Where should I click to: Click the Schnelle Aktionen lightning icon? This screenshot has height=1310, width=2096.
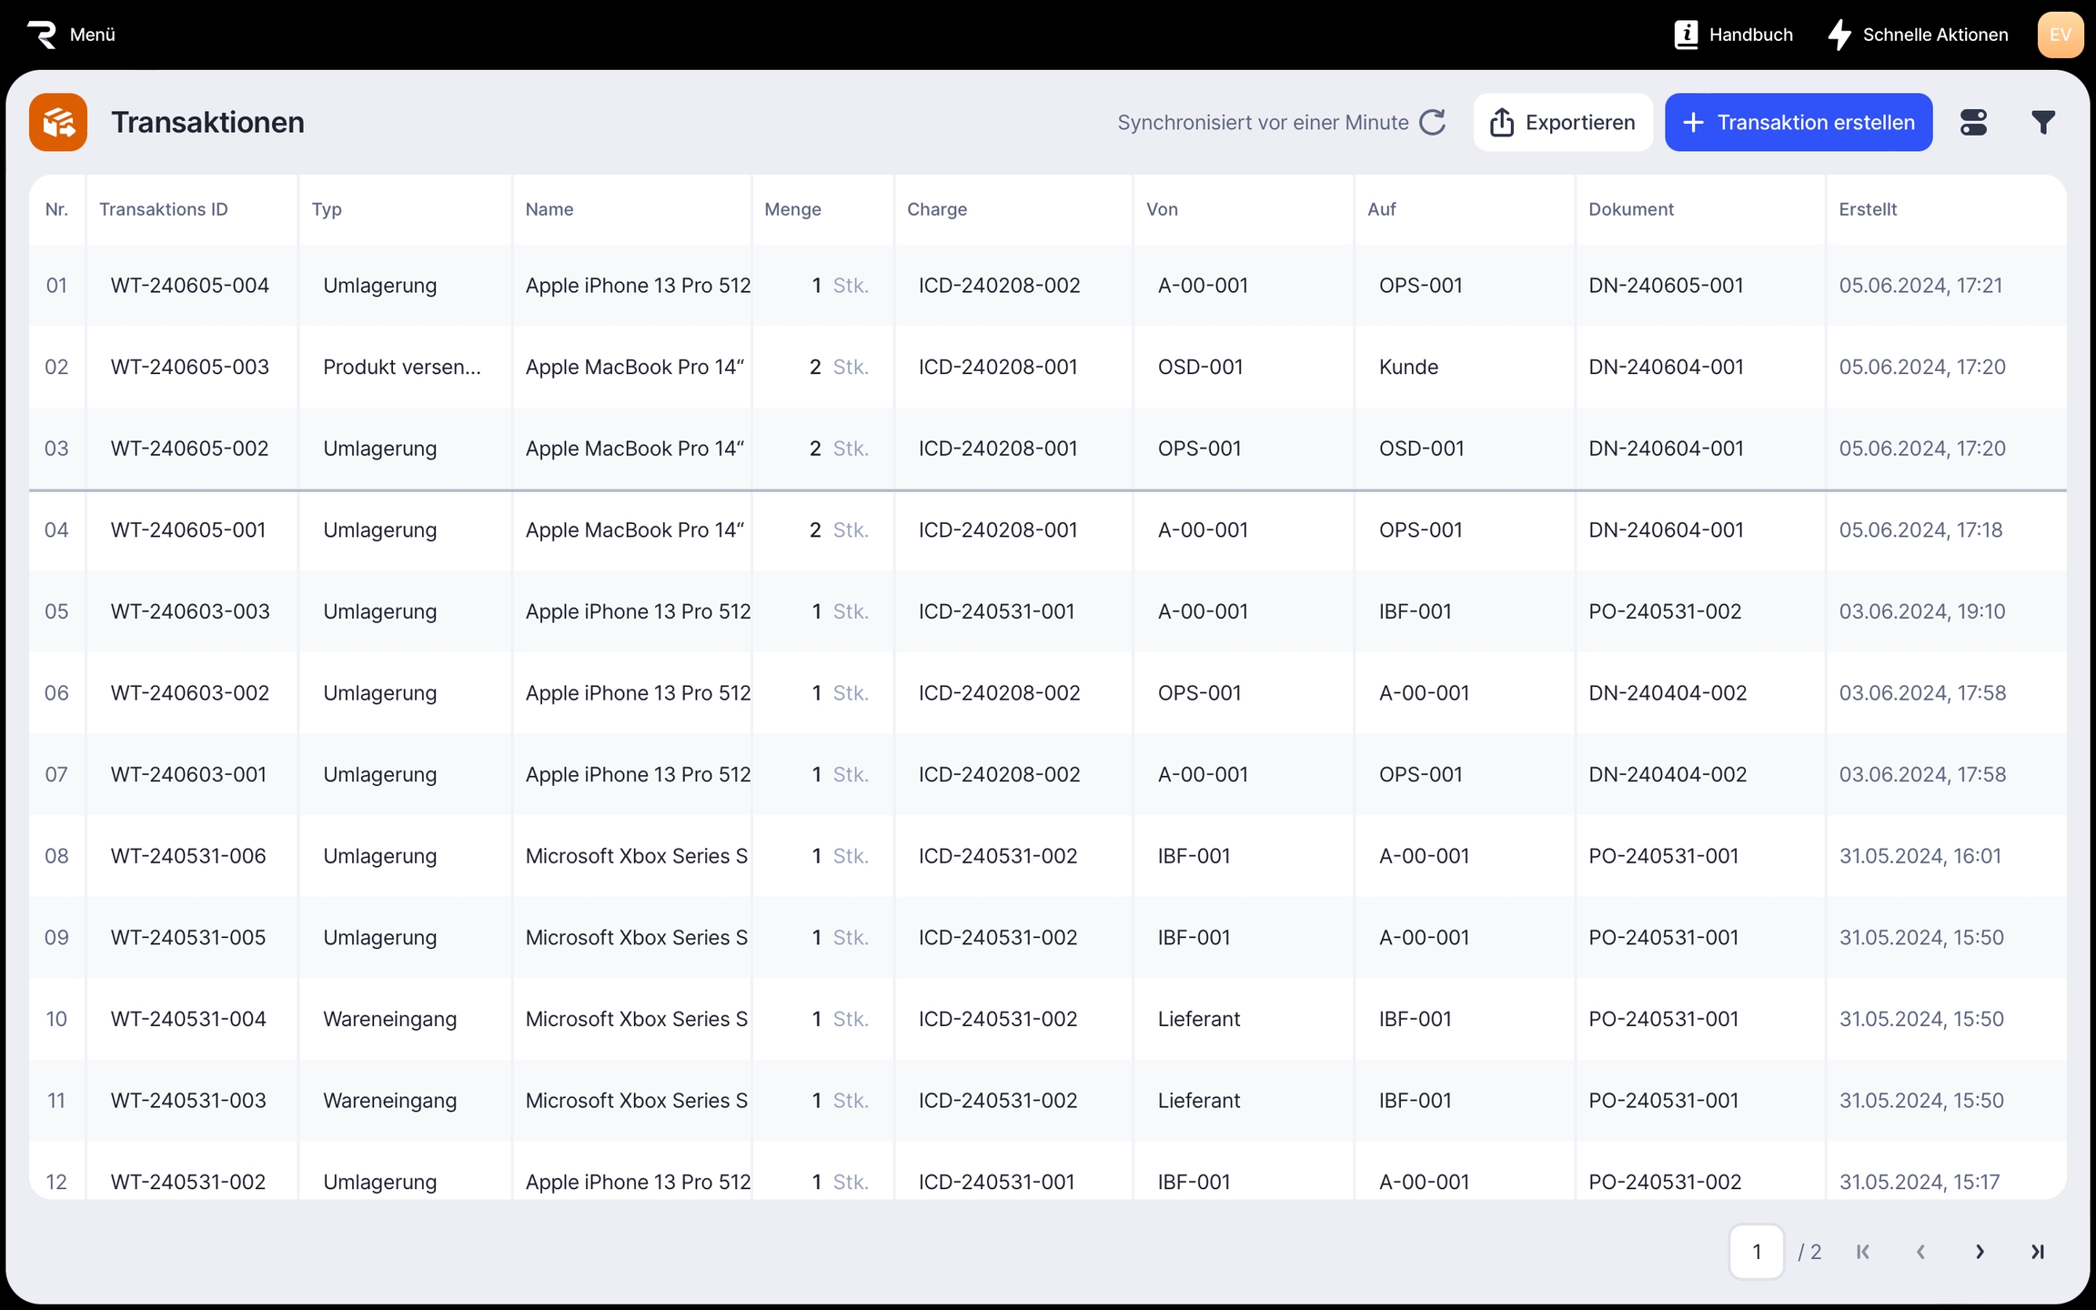[x=1839, y=35]
